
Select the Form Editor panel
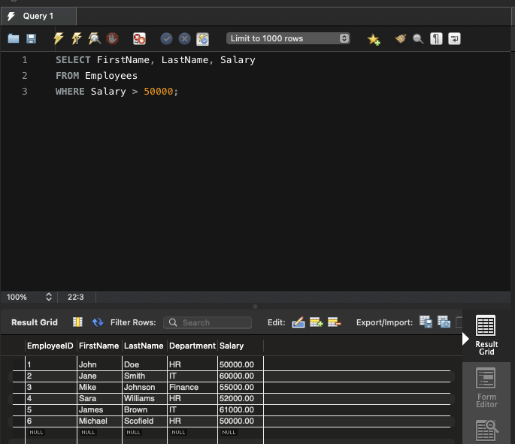tap(486, 388)
